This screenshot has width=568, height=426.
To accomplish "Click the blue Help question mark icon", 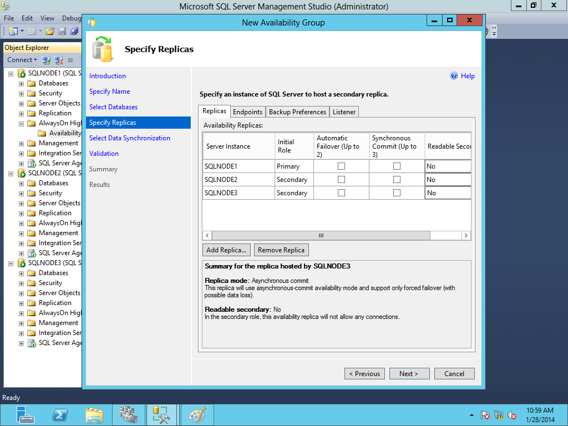I will pos(454,75).
